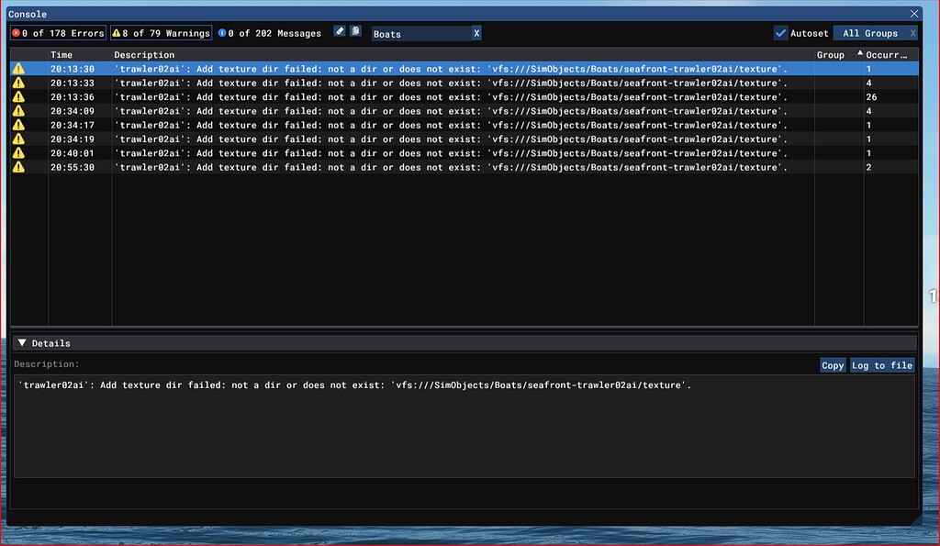Toggle the Messages filter (0 of 202)
Viewport: 940px width, 546px height.
click(270, 34)
